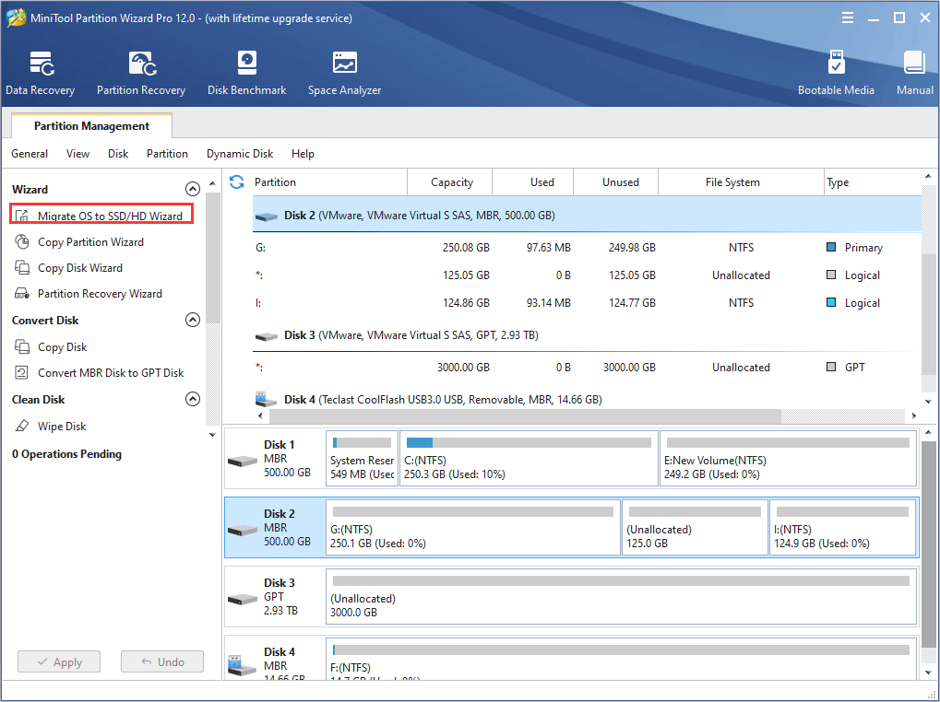The height and width of the screenshot is (702, 940).
Task: Open the Manual
Action: tap(914, 73)
